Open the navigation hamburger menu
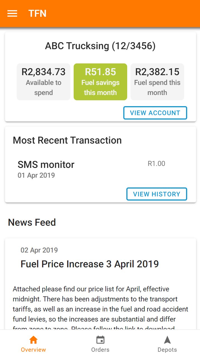Image resolution: width=200 pixels, height=357 pixels. 12,13
